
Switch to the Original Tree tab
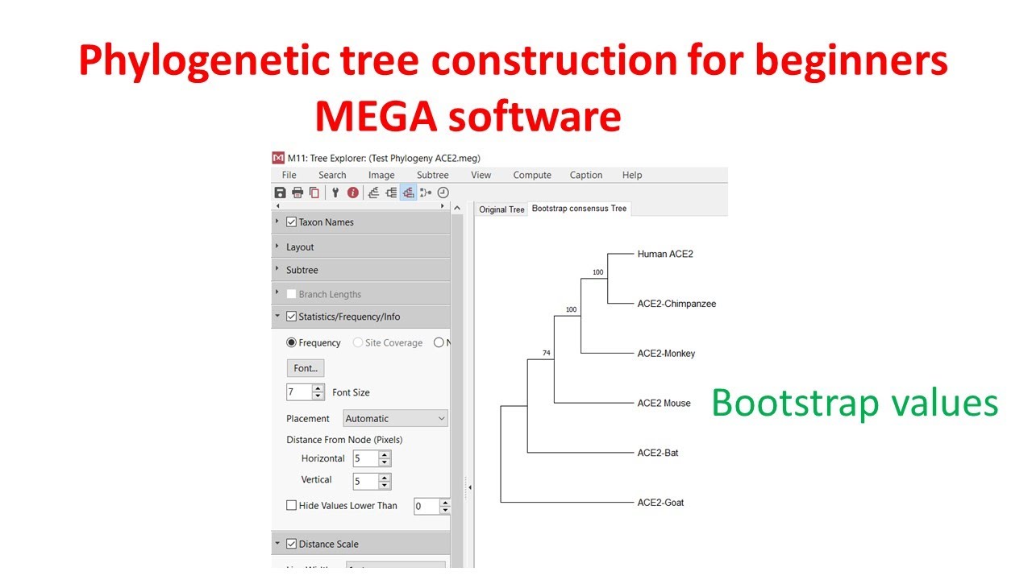(501, 209)
